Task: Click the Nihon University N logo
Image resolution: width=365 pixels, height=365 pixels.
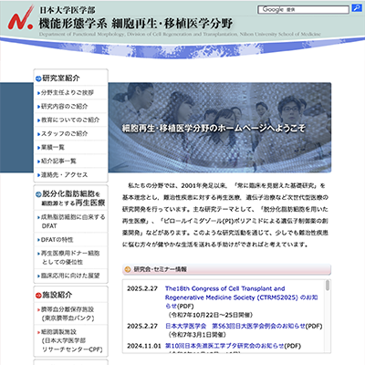Action: click(x=21, y=17)
